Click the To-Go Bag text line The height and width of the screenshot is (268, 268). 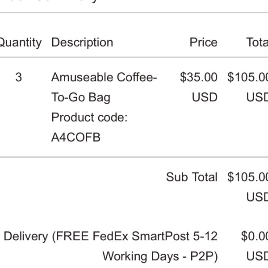click(81, 97)
